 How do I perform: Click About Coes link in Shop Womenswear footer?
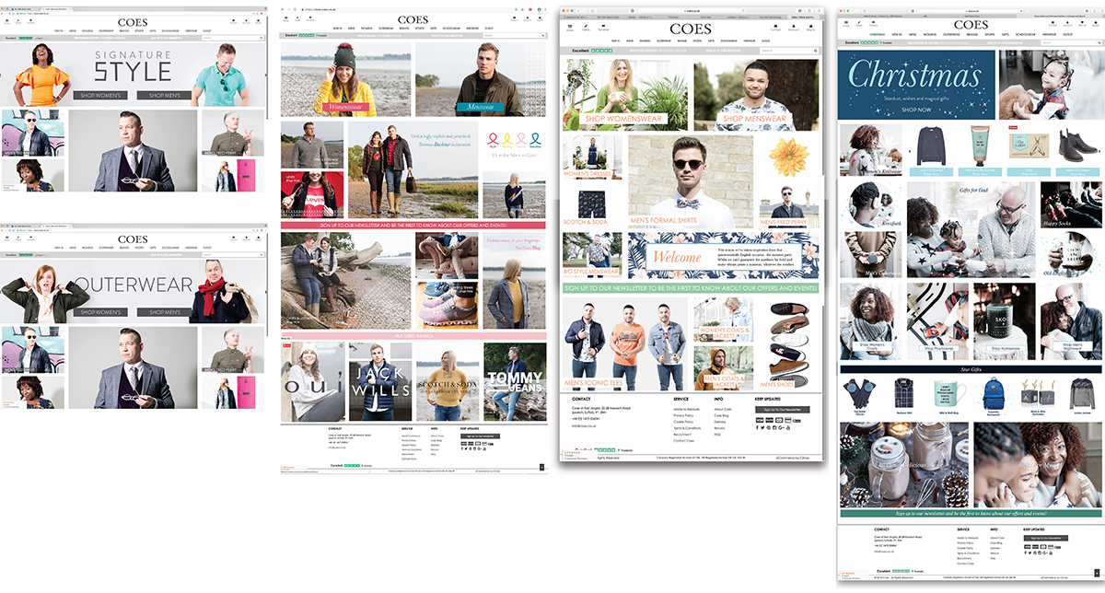(723, 409)
